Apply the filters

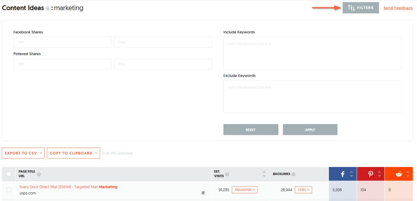[310, 130]
